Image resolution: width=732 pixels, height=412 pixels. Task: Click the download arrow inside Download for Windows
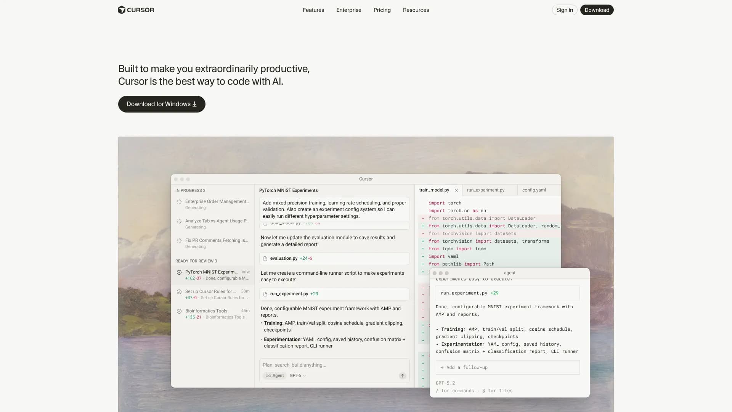pyautogui.click(x=194, y=104)
